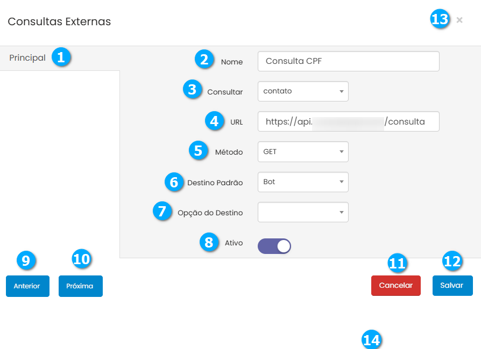Click the numbered marker 1 beside Principal
Image resolution: width=481 pixels, height=349 pixels.
point(61,57)
